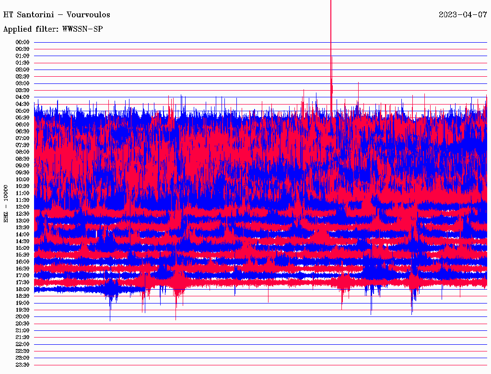Click the station title HT Santorini – Vourvoulos
Viewport: 491px width, 374px height.
(x=57, y=14)
